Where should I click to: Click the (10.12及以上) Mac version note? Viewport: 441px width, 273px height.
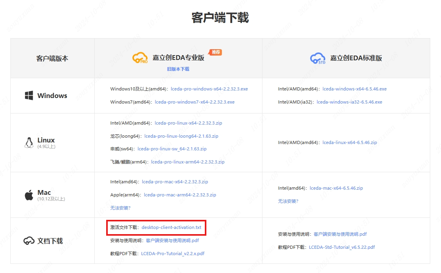pos(51,199)
